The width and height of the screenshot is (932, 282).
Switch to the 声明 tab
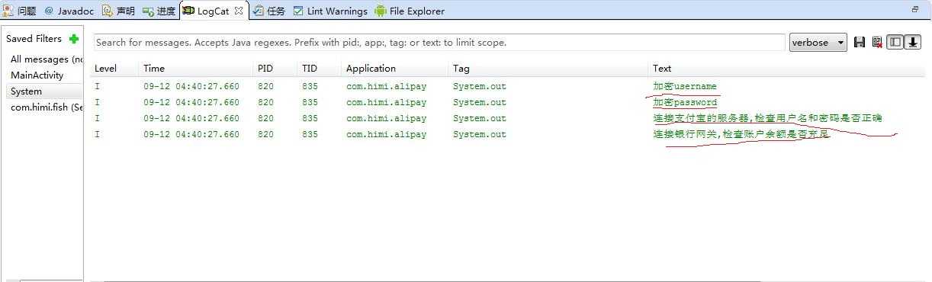coord(118,11)
